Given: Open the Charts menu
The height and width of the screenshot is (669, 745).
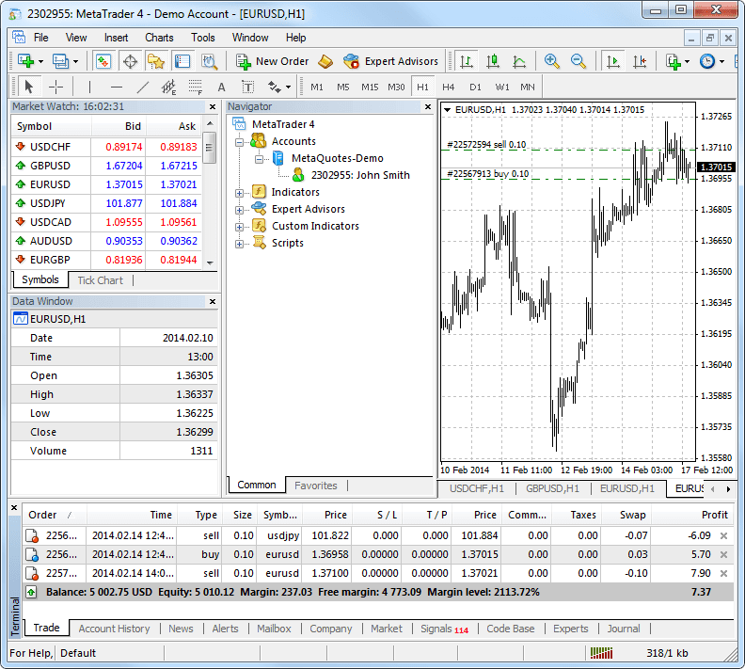Looking at the screenshot, I should click(x=159, y=38).
